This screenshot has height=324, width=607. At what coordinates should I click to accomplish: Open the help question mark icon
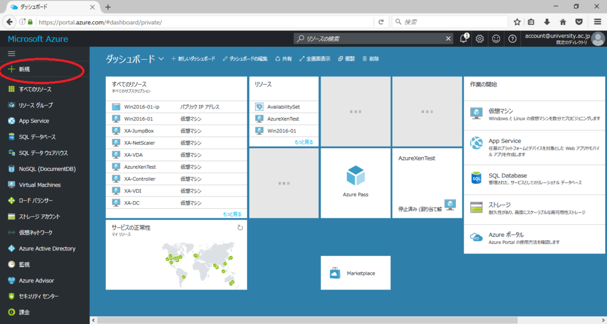(x=512, y=39)
